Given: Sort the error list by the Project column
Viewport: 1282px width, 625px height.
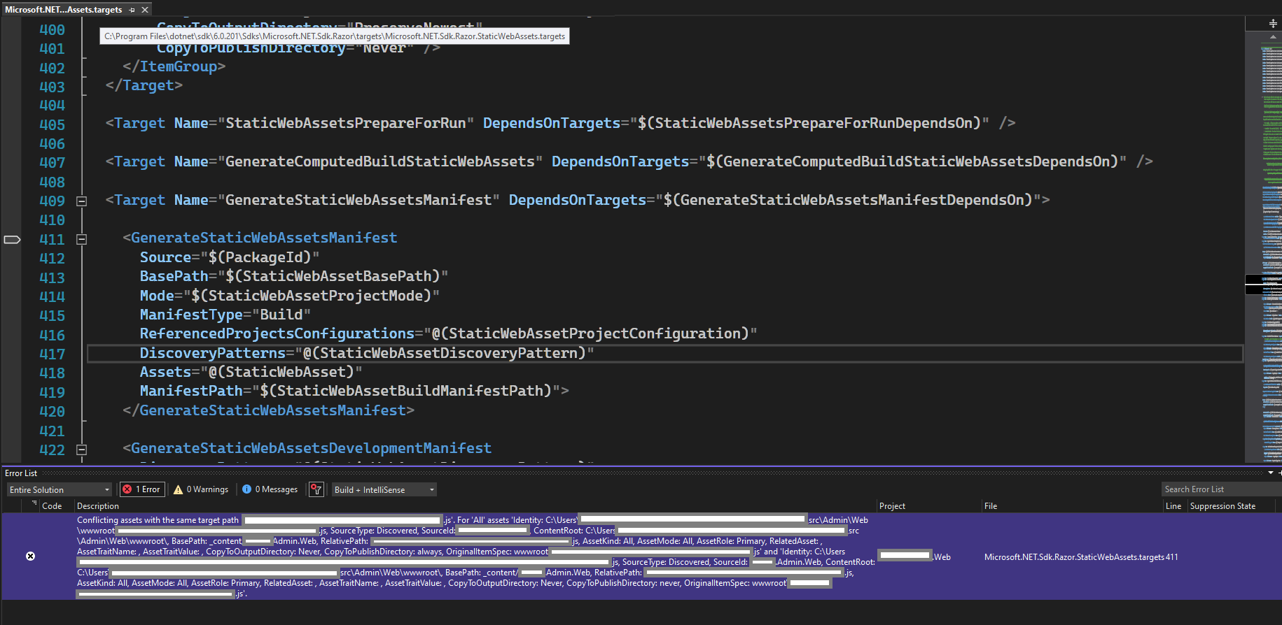Looking at the screenshot, I should pyautogui.click(x=893, y=506).
